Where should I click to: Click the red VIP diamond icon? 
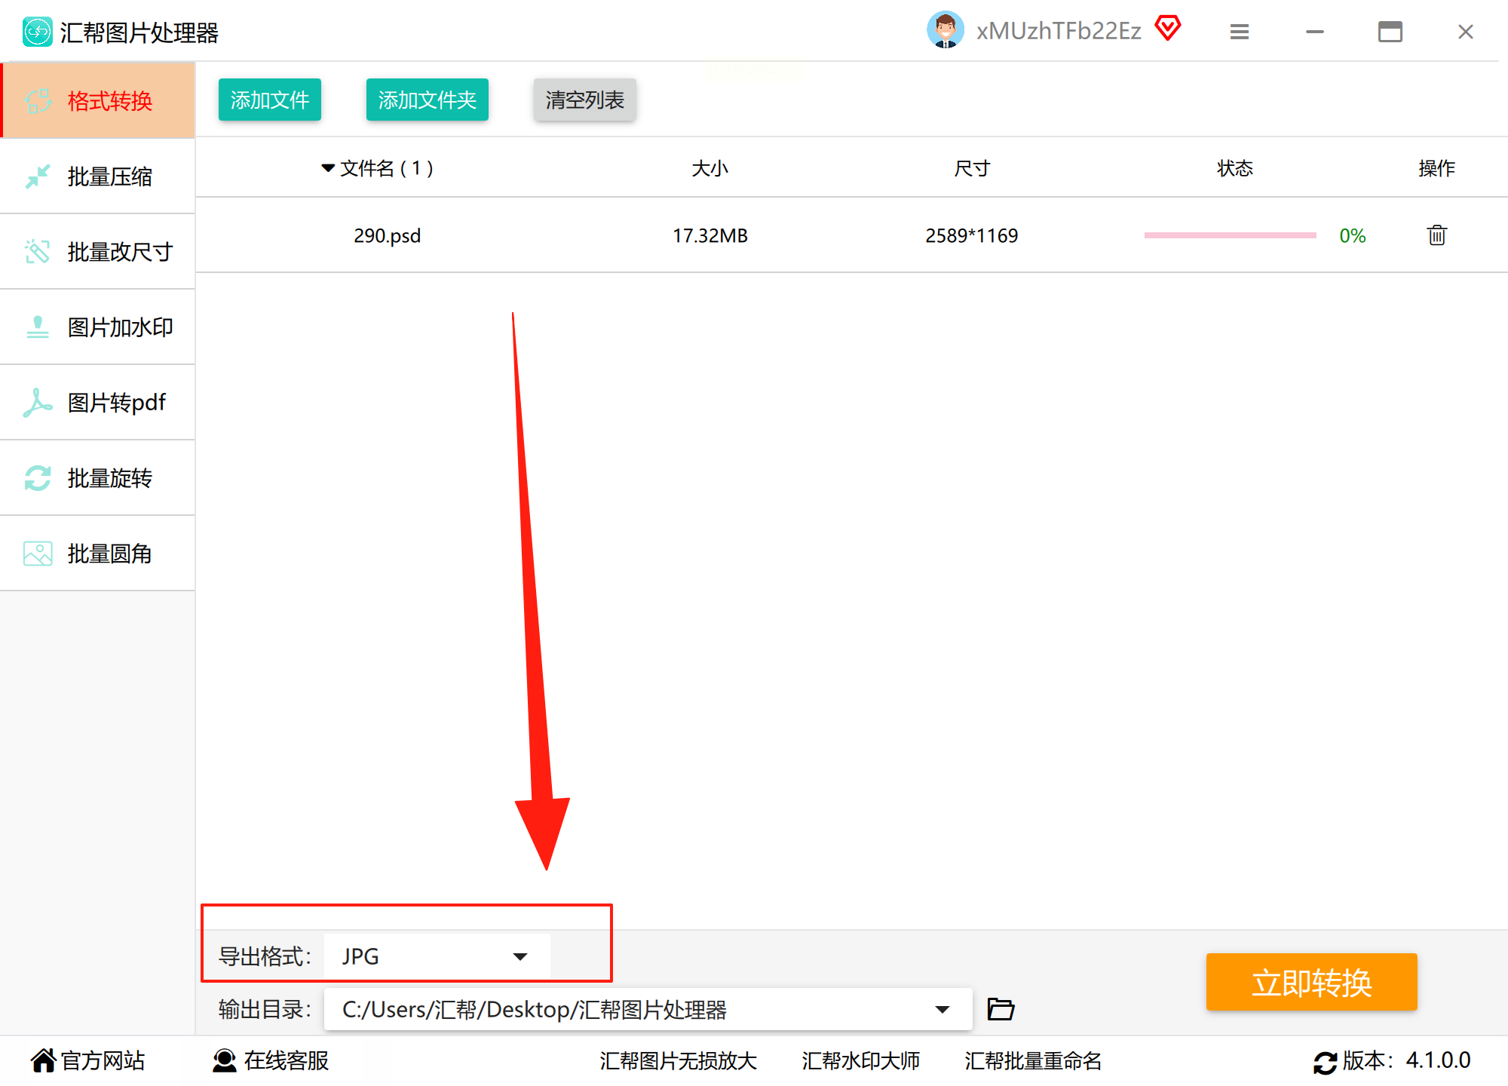point(1167,29)
